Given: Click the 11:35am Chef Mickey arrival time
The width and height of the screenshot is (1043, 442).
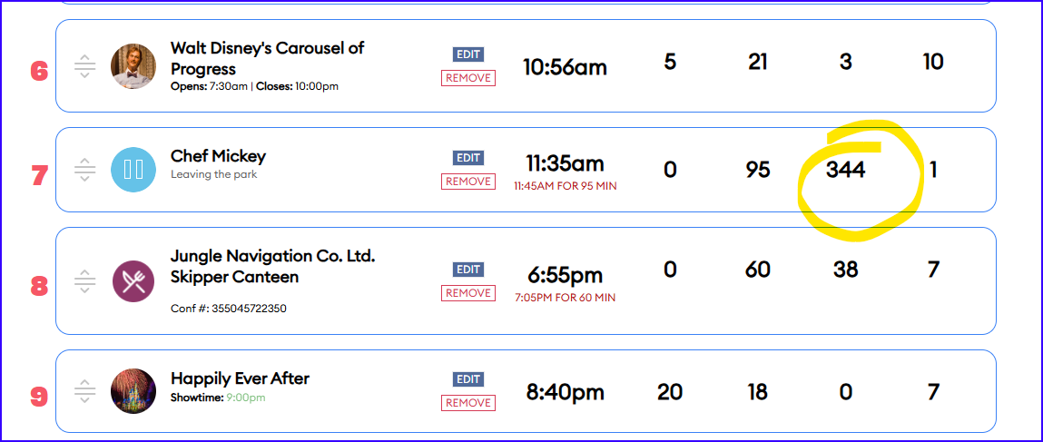Looking at the screenshot, I should pos(565,163).
